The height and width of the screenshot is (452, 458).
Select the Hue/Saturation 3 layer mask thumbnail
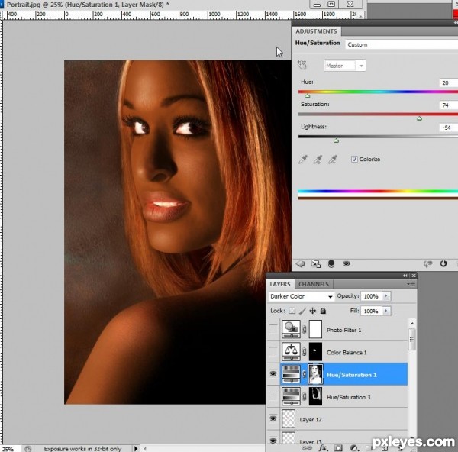coord(315,396)
